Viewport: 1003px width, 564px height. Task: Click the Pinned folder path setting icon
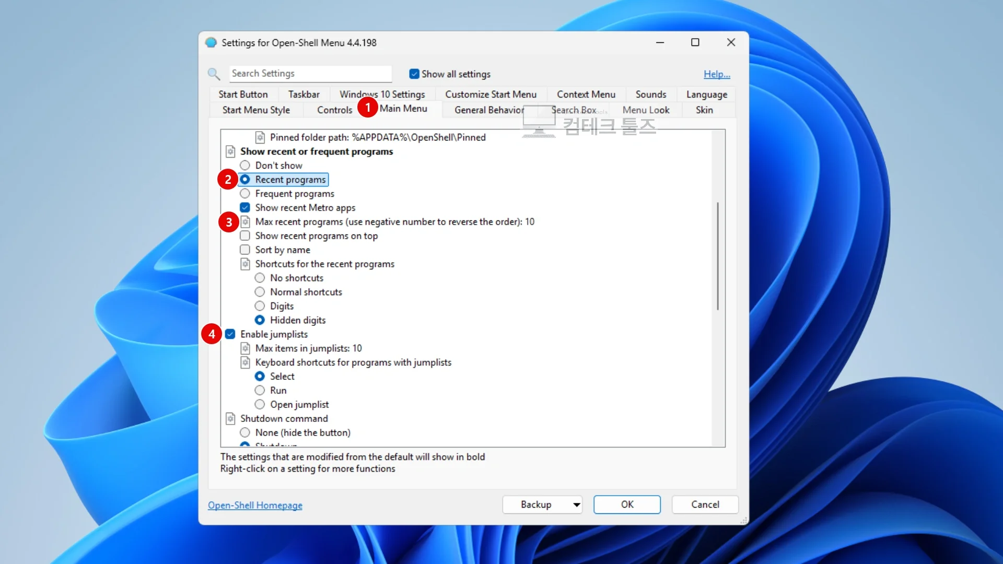coord(260,137)
